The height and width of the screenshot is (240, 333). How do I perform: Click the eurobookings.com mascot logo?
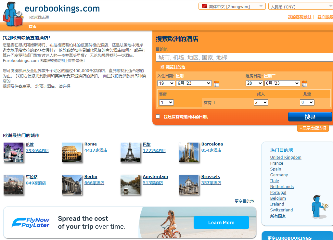(13, 15)
